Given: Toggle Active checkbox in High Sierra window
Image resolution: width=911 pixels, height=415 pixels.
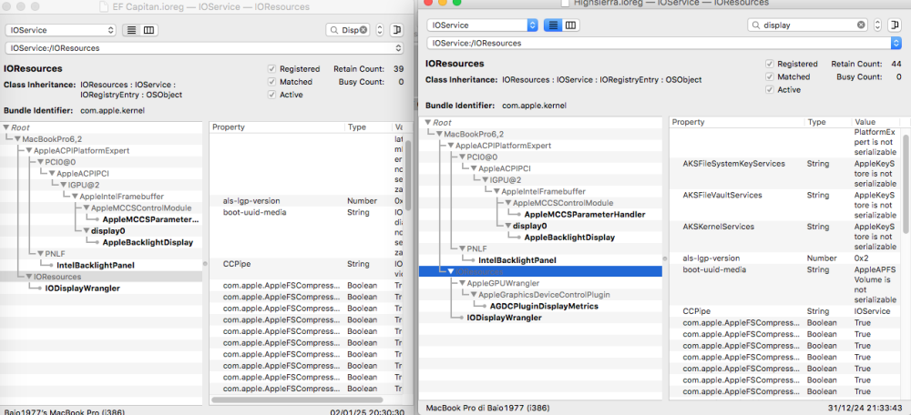Looking at the screenshot, I should click(770, 89).
